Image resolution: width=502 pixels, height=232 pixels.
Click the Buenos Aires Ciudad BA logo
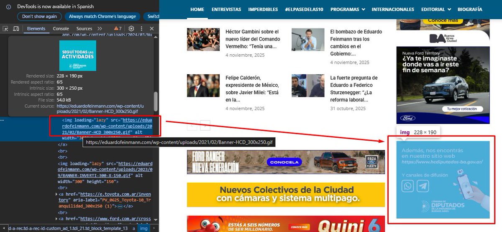[x=443, y=38]
